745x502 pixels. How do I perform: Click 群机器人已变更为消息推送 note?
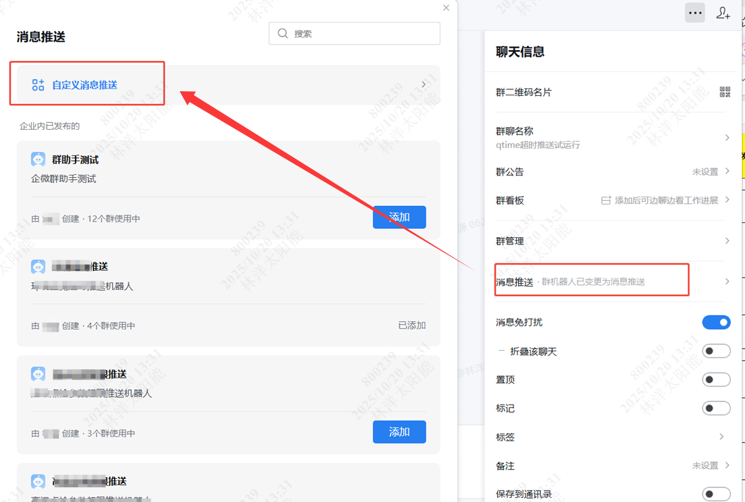coord(594,282)
